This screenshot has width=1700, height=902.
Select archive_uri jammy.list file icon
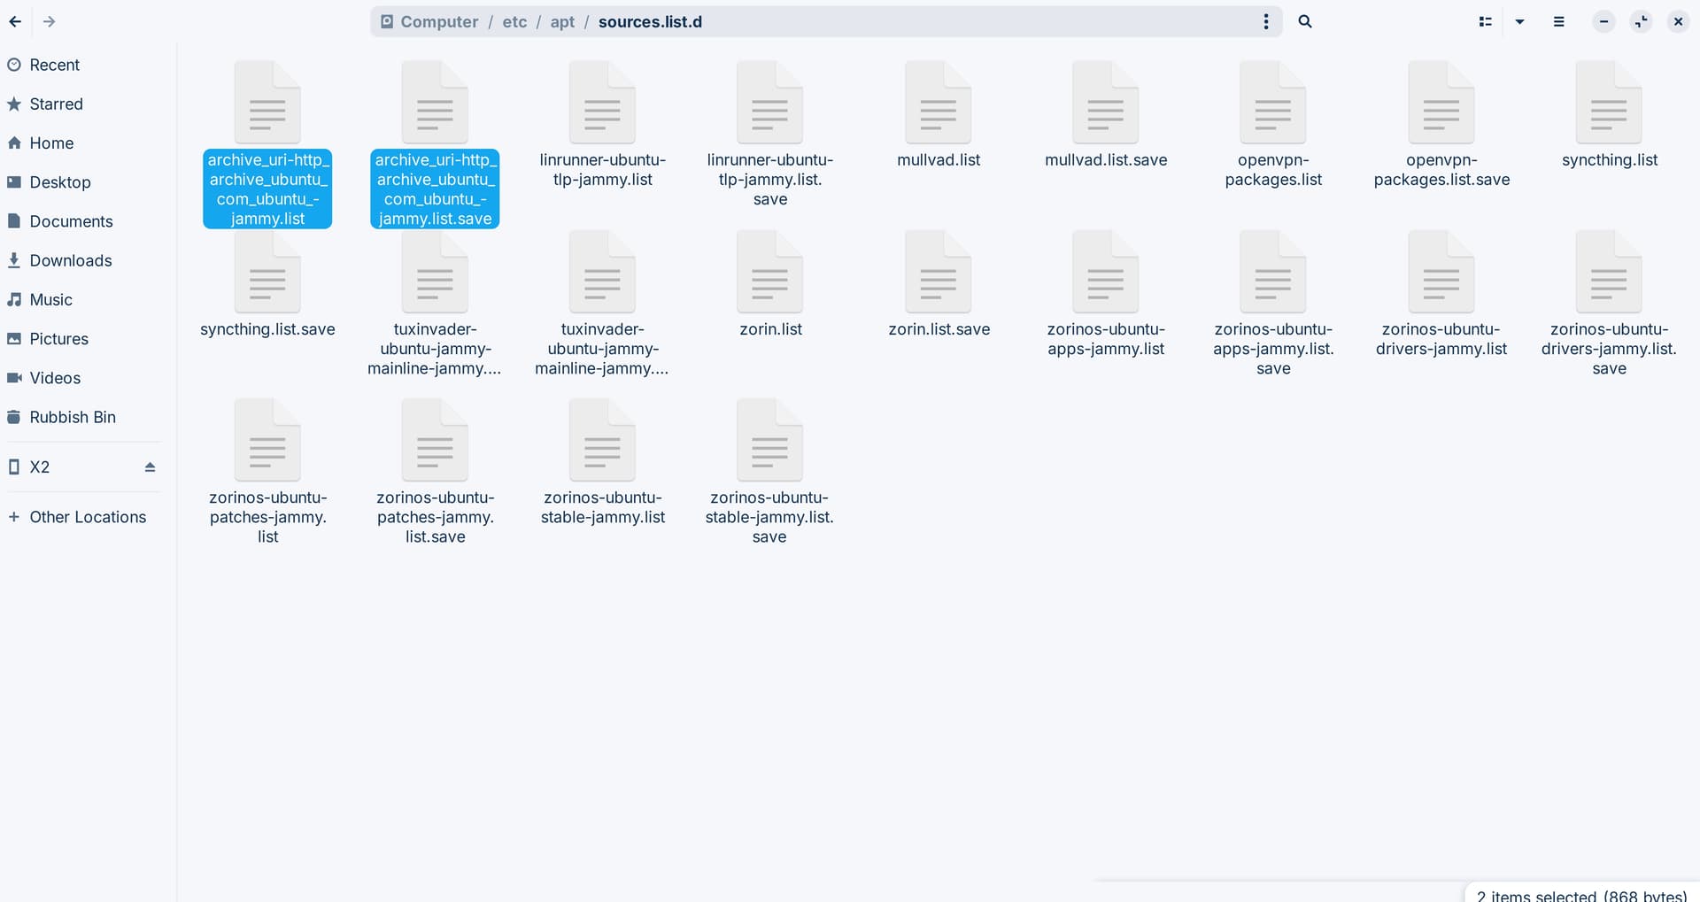[267, 103]
